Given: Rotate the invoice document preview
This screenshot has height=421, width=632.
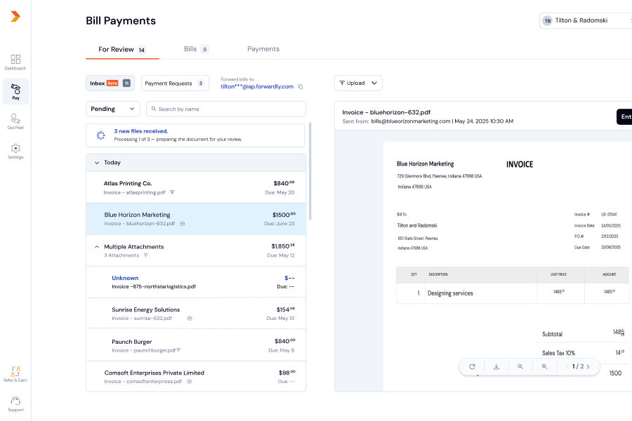Looking at the screenshot, I should [x=472, y=366].
